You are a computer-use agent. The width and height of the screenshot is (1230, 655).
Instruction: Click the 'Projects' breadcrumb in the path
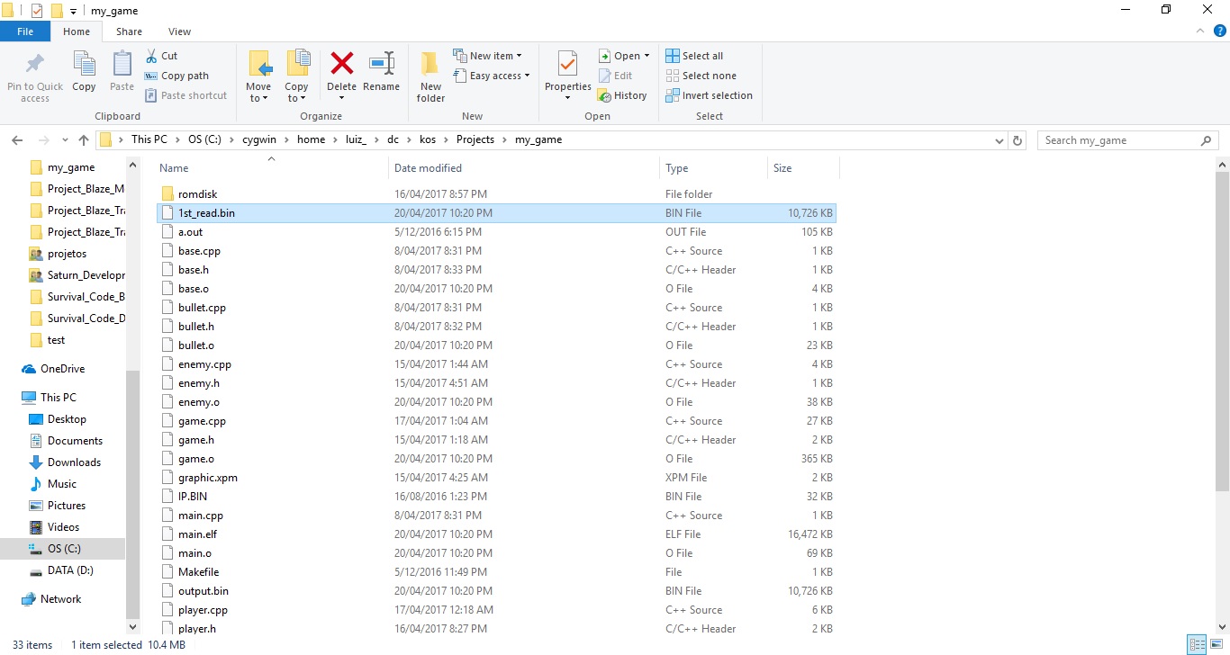(475, 139)
